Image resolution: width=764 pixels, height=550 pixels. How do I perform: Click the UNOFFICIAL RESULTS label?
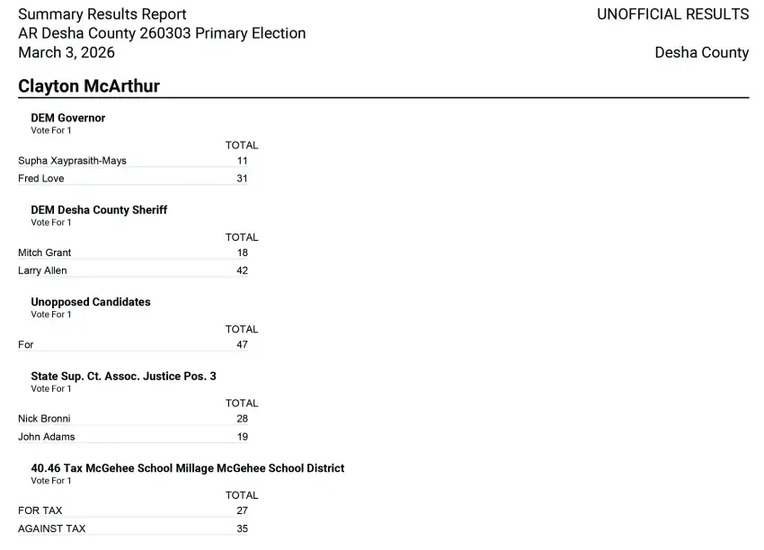pyautogui.click(x=672, y=14)
